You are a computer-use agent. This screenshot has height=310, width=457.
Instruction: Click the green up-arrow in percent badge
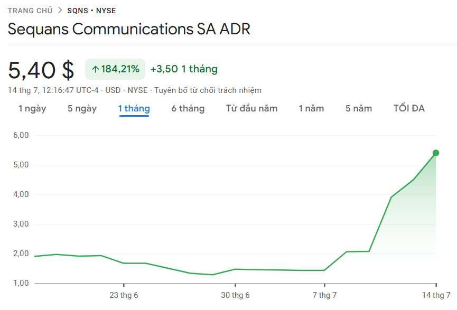96,69
